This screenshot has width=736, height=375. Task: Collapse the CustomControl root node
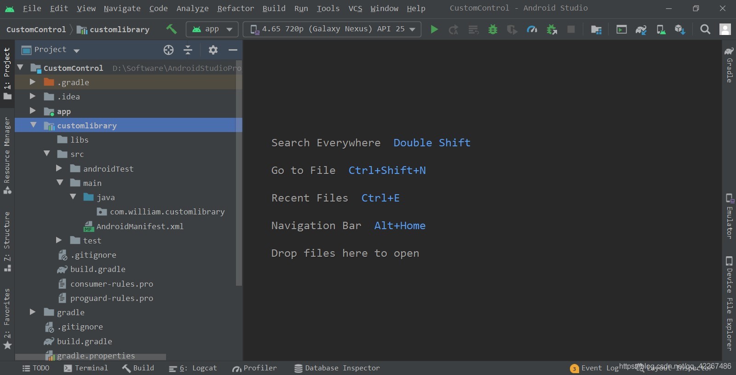(x=20, y=68)
